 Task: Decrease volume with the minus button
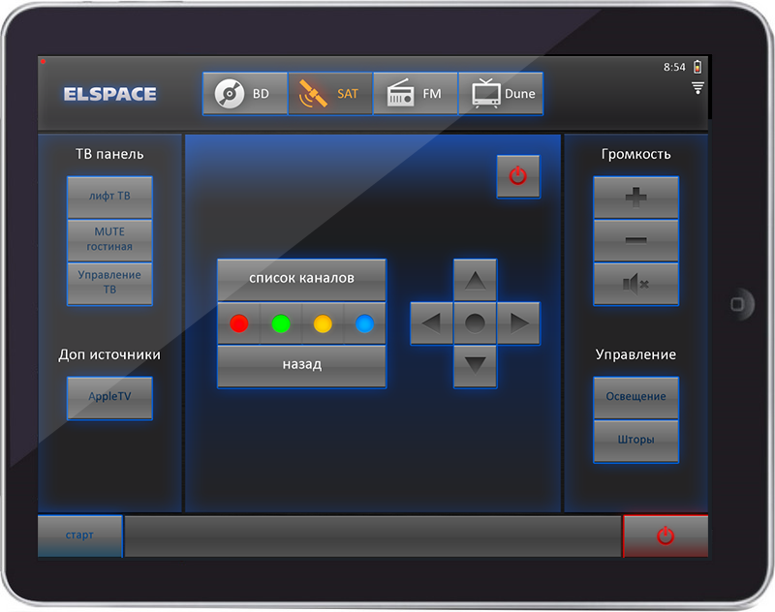point(635,240)
